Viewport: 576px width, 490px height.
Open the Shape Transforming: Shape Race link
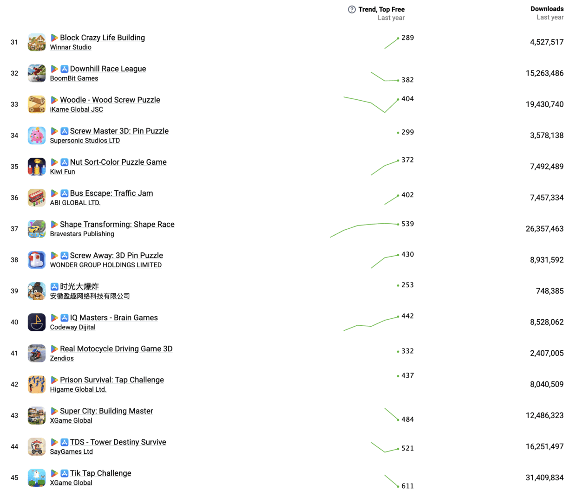pyautogui.click(x=117, y=225)
